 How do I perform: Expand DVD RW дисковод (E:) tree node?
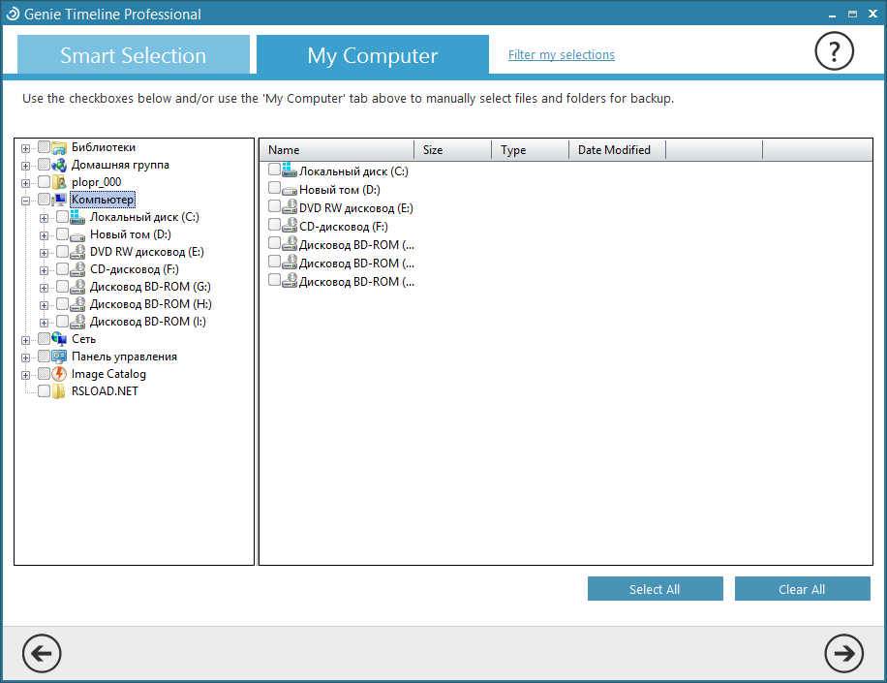44,253
